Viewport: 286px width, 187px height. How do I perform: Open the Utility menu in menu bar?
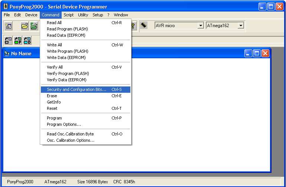(x=83, y=15)
